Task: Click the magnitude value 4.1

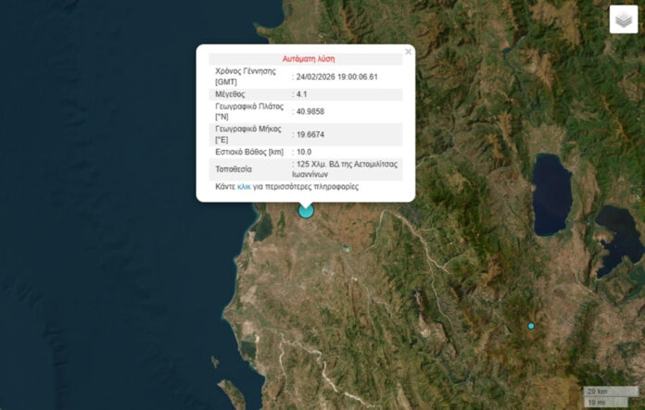Action: tap(302, 94)
